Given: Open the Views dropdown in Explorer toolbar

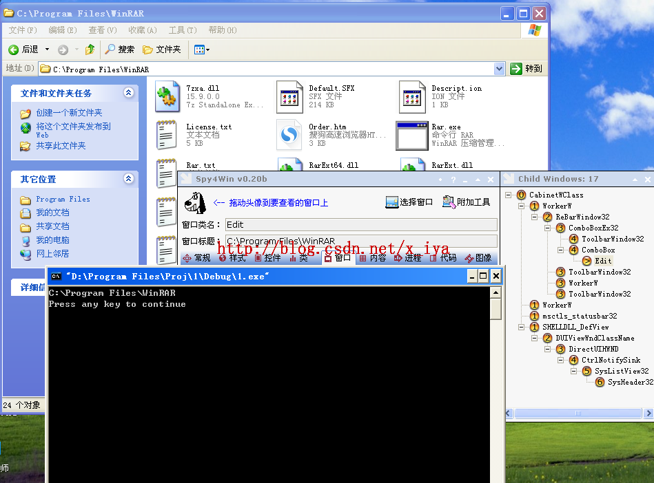Looking at the screenshot, I should tap(202, 50).
